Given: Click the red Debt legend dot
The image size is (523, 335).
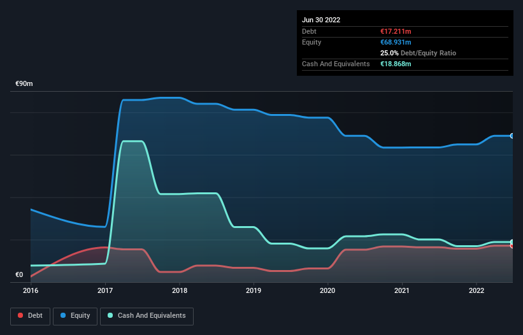Looking at the screenshot, I should click(x=20, y=315).
